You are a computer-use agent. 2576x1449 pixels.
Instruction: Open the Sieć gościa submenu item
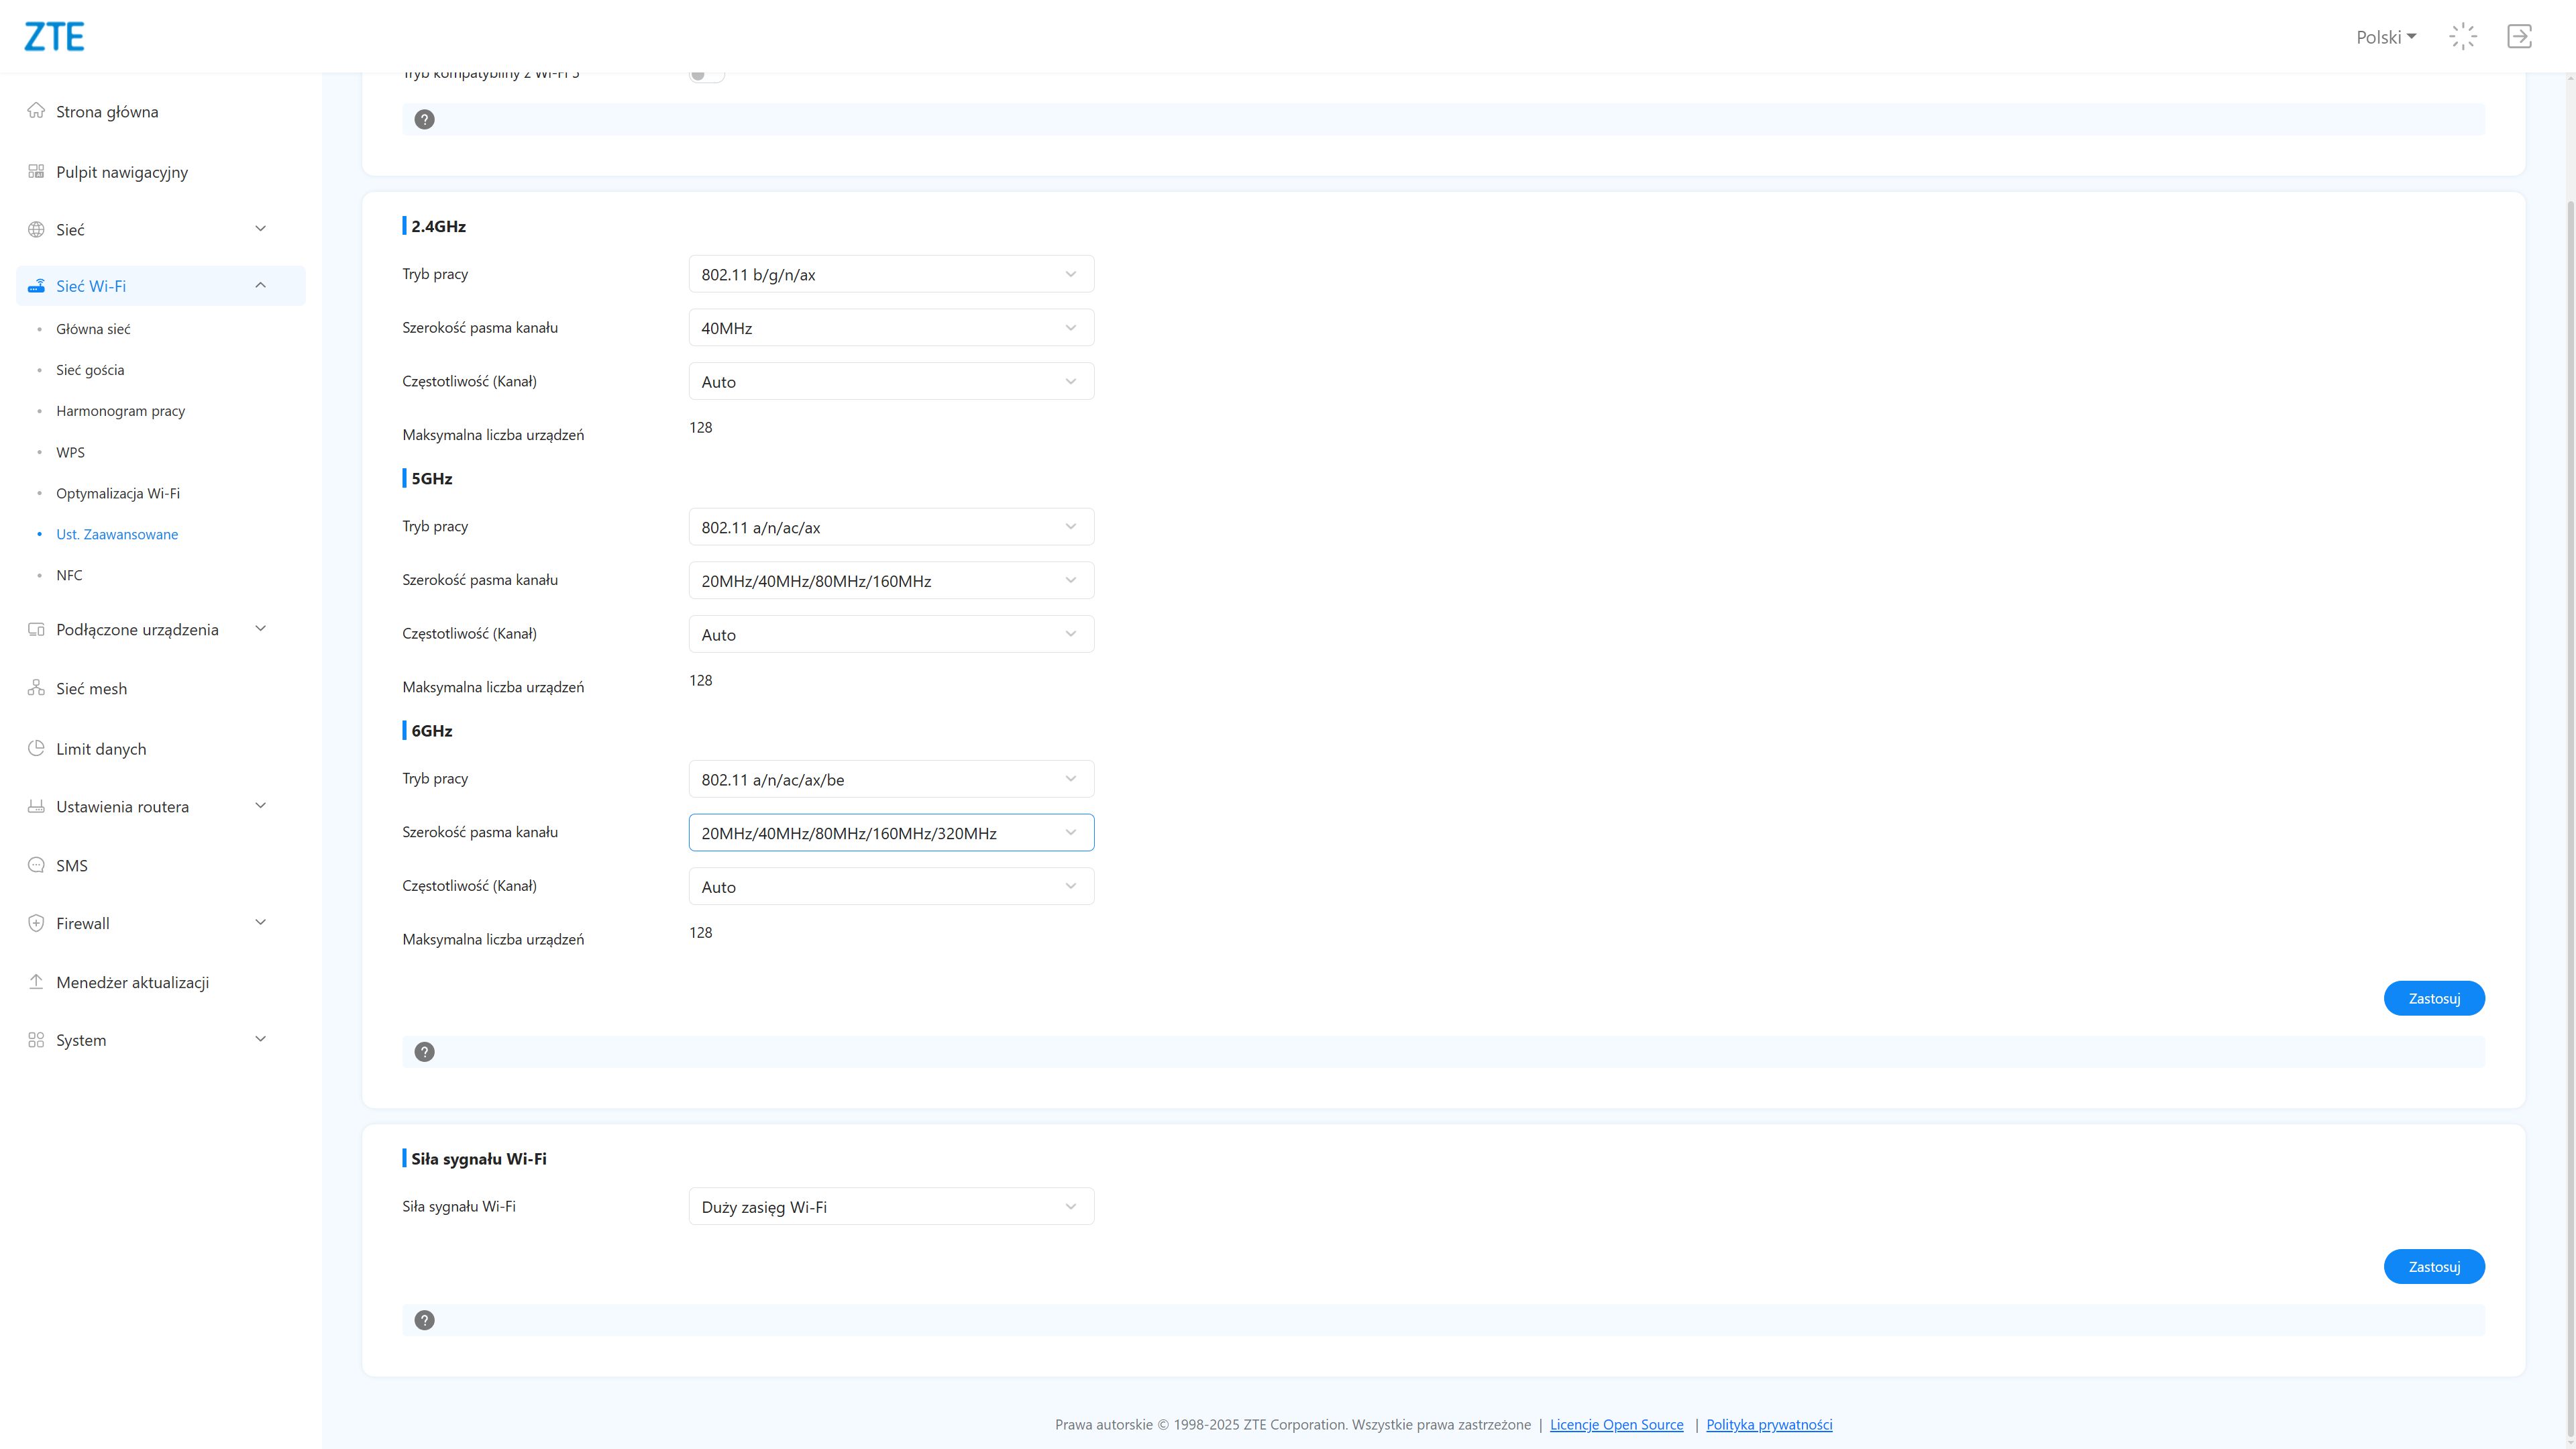coord(90,370)
